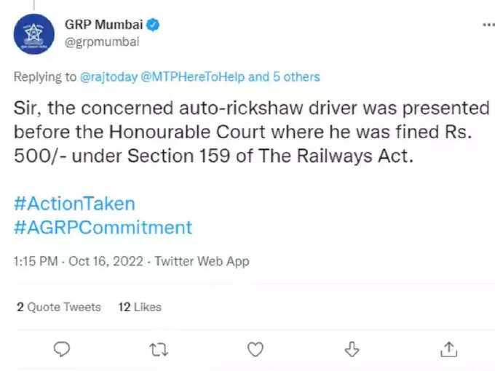Open the three-dot more options menu
This screenshot has height=371, width=495.
(x=489, y=25)
